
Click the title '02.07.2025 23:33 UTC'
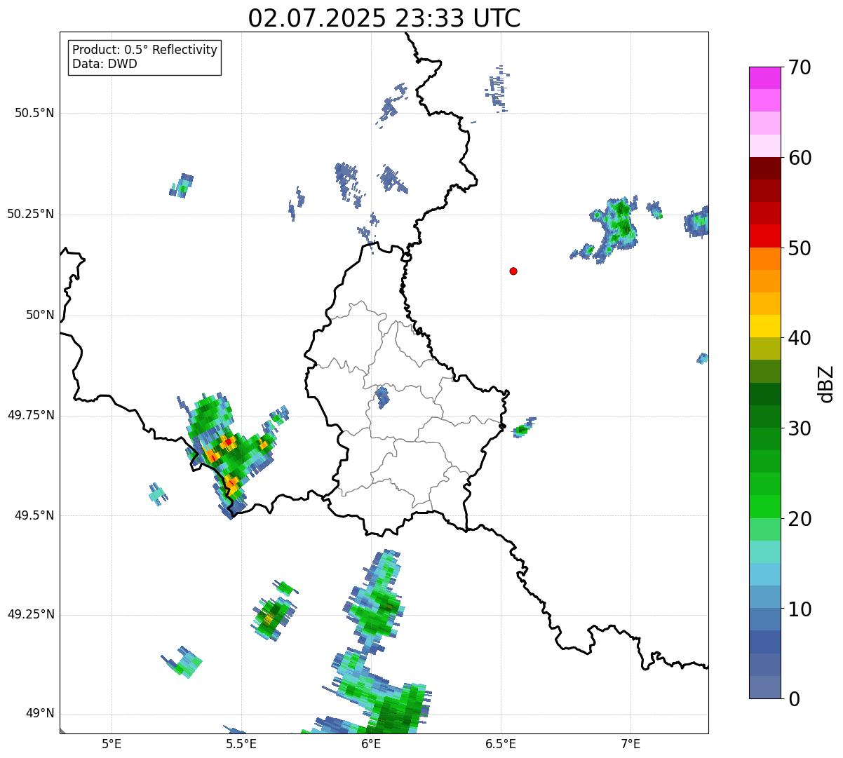pyautogui.click(x=384, y=18)
